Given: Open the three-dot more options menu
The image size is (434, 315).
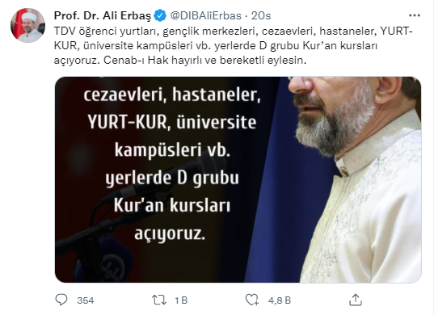Looking at the screenshot, I should coord(415,15).
